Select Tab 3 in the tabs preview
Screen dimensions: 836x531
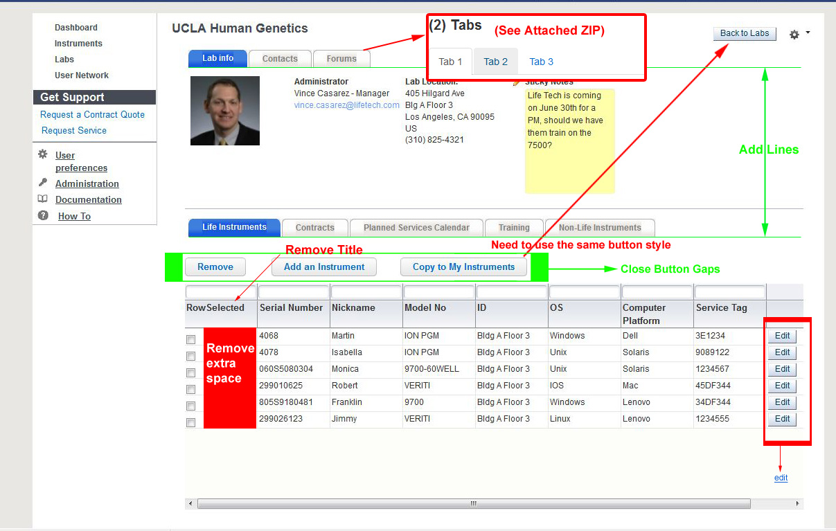click(x=541, y=62)
